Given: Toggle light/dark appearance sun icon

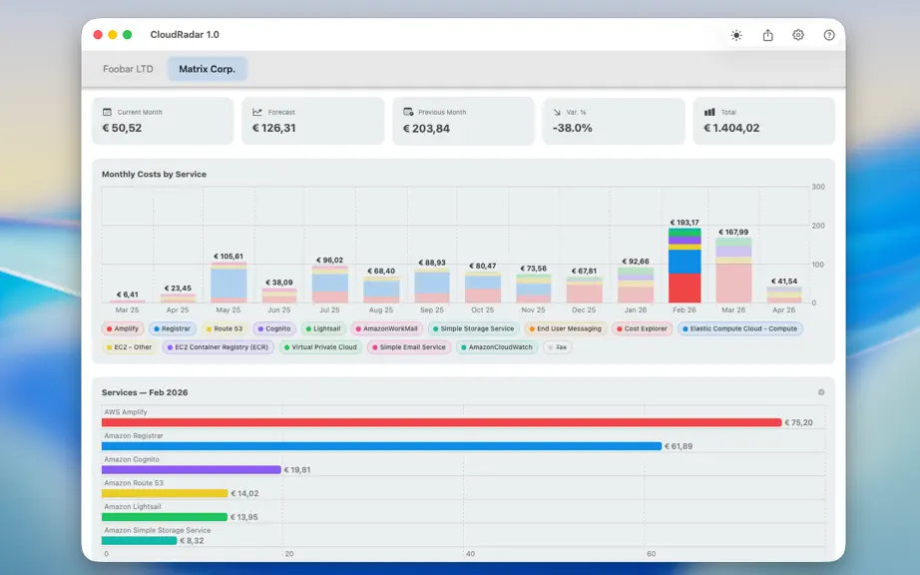Looking at the screenshot, I should (x=736, y=35).
